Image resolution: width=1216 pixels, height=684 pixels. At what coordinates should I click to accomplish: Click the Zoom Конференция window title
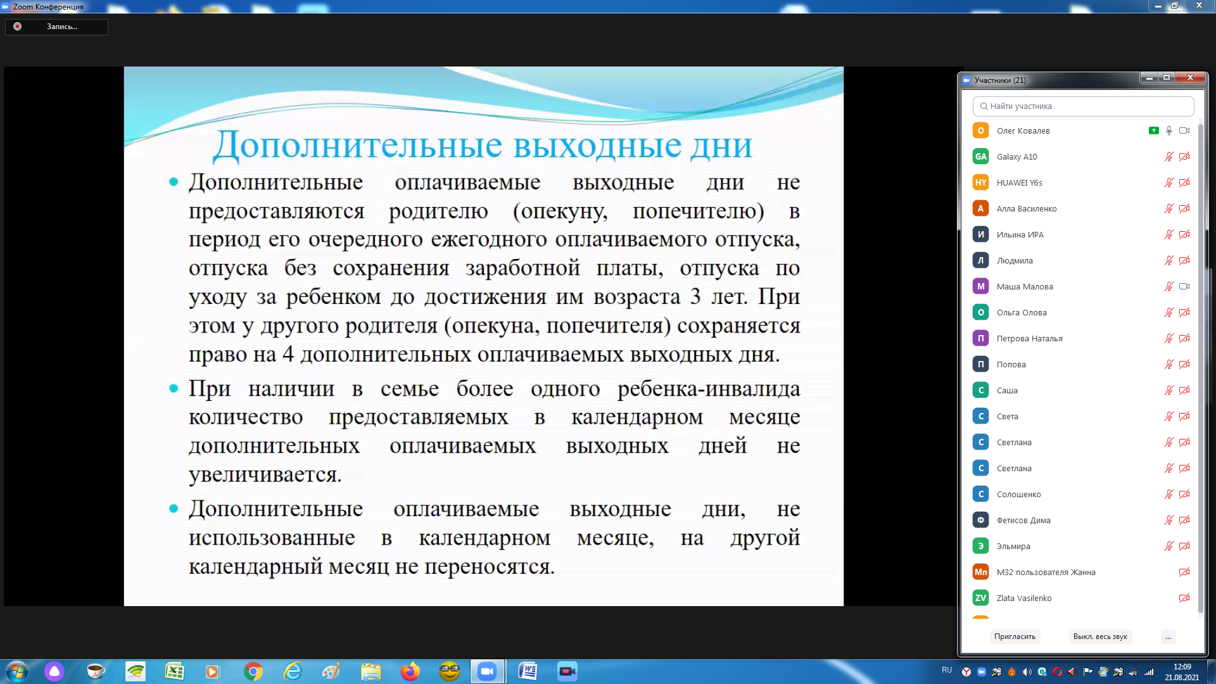pos(48,6)
